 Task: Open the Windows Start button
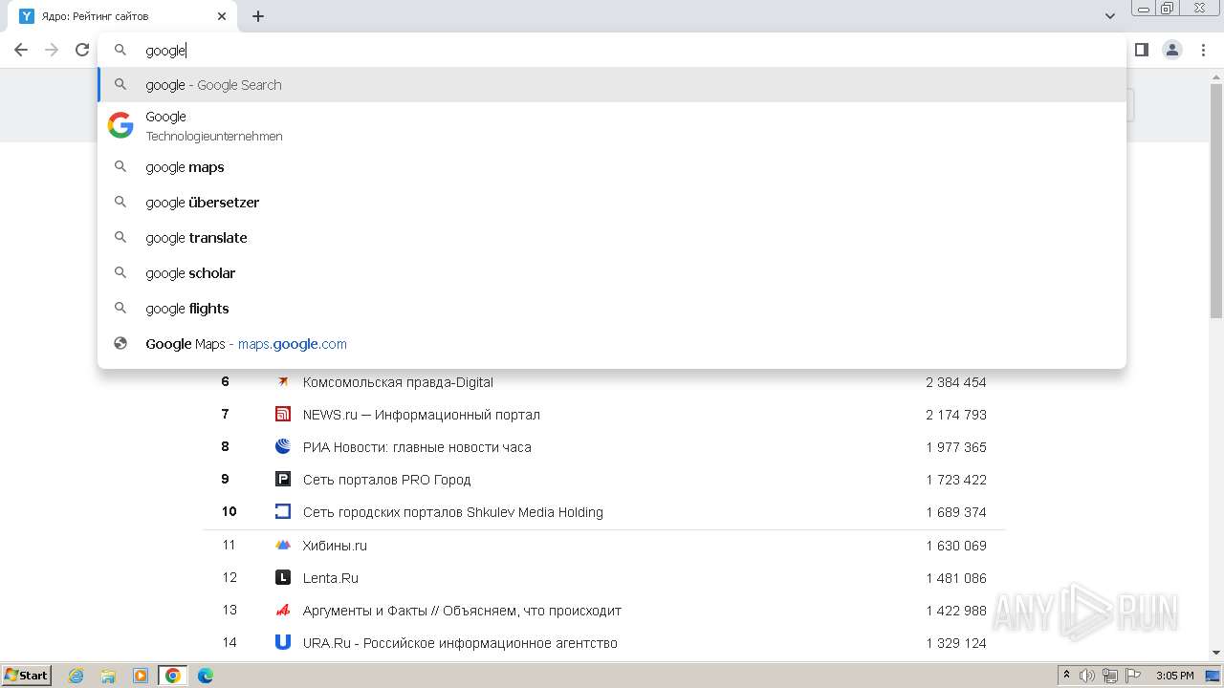pyautogui.click(x=27, y=676)
